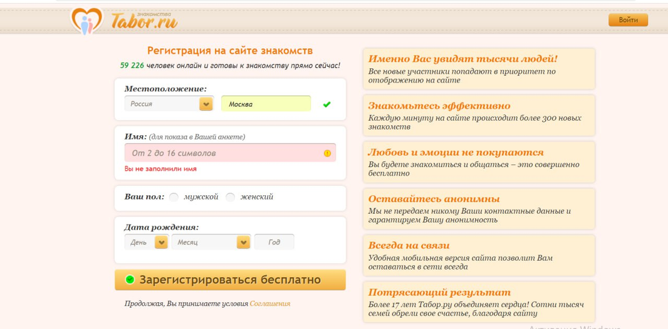The image size is (668, 329).
Task: Click 'Именно Вас увидят тысячи людей!' heading
Action: [463, 59]
